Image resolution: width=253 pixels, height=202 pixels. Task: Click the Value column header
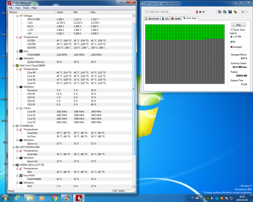pyautogui.click(x=64, y=12)
